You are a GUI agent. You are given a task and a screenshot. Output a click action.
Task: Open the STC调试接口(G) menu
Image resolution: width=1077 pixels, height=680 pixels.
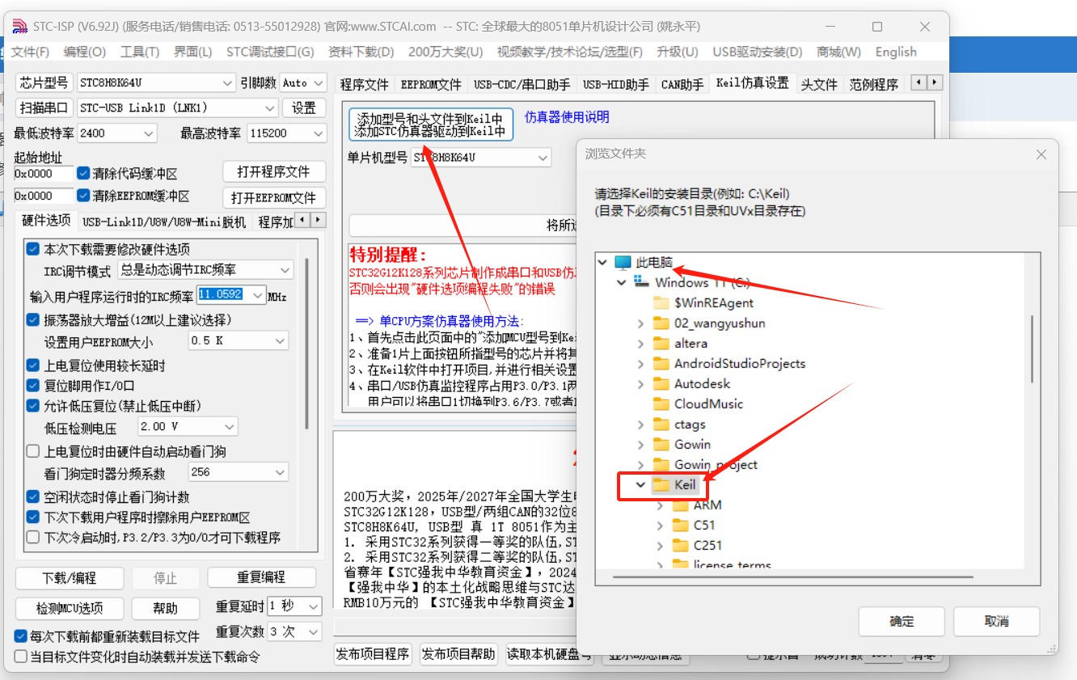point(270,52)
